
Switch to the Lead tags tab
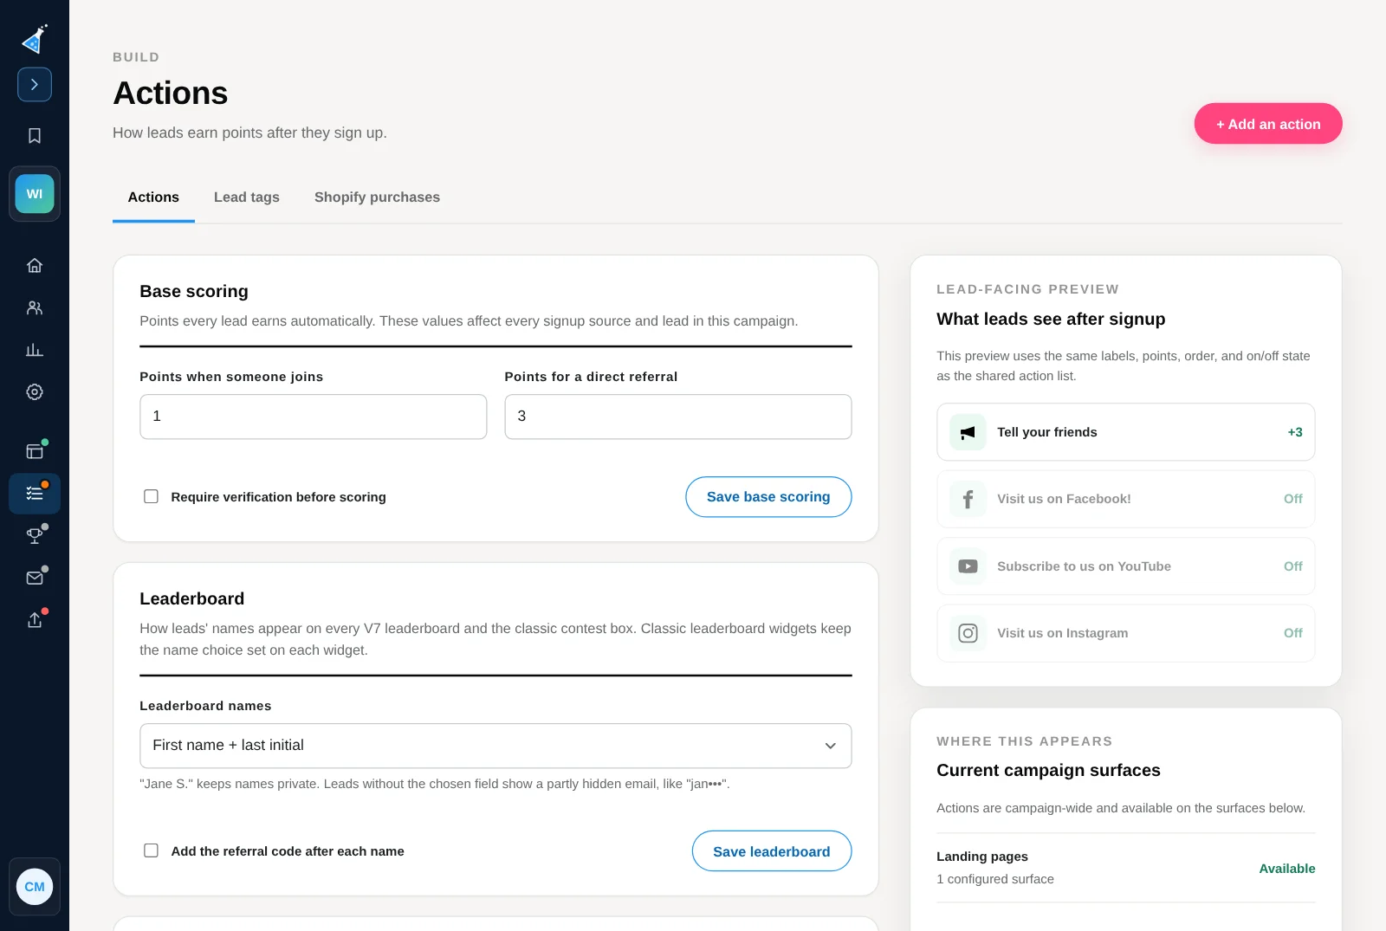247,197
